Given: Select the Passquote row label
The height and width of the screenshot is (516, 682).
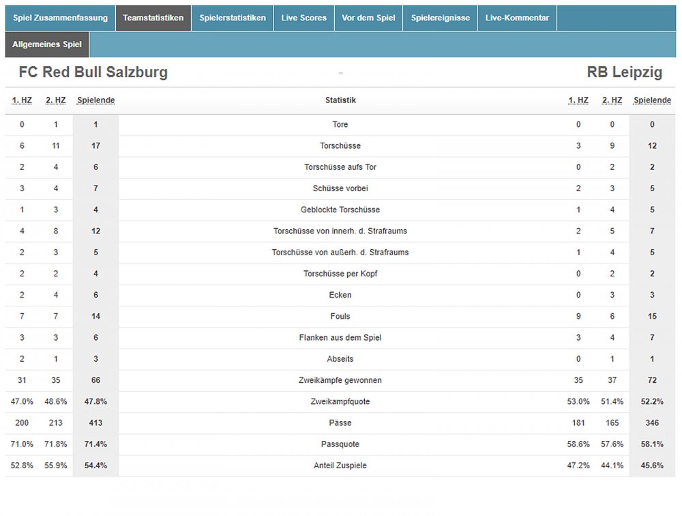Looking at the screenshot, I should [x=340, y=444].
